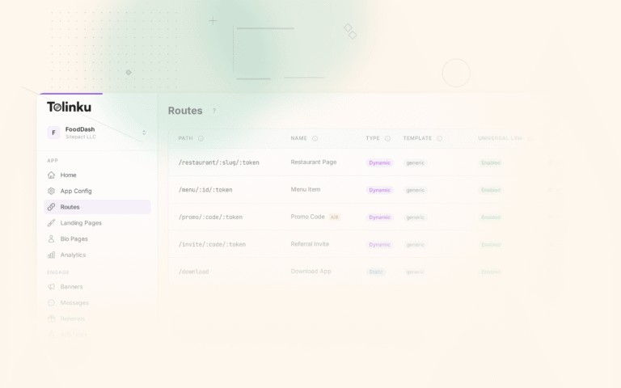Click the Banners megaphone icon

pyautogui.click(x=51, y=287)
